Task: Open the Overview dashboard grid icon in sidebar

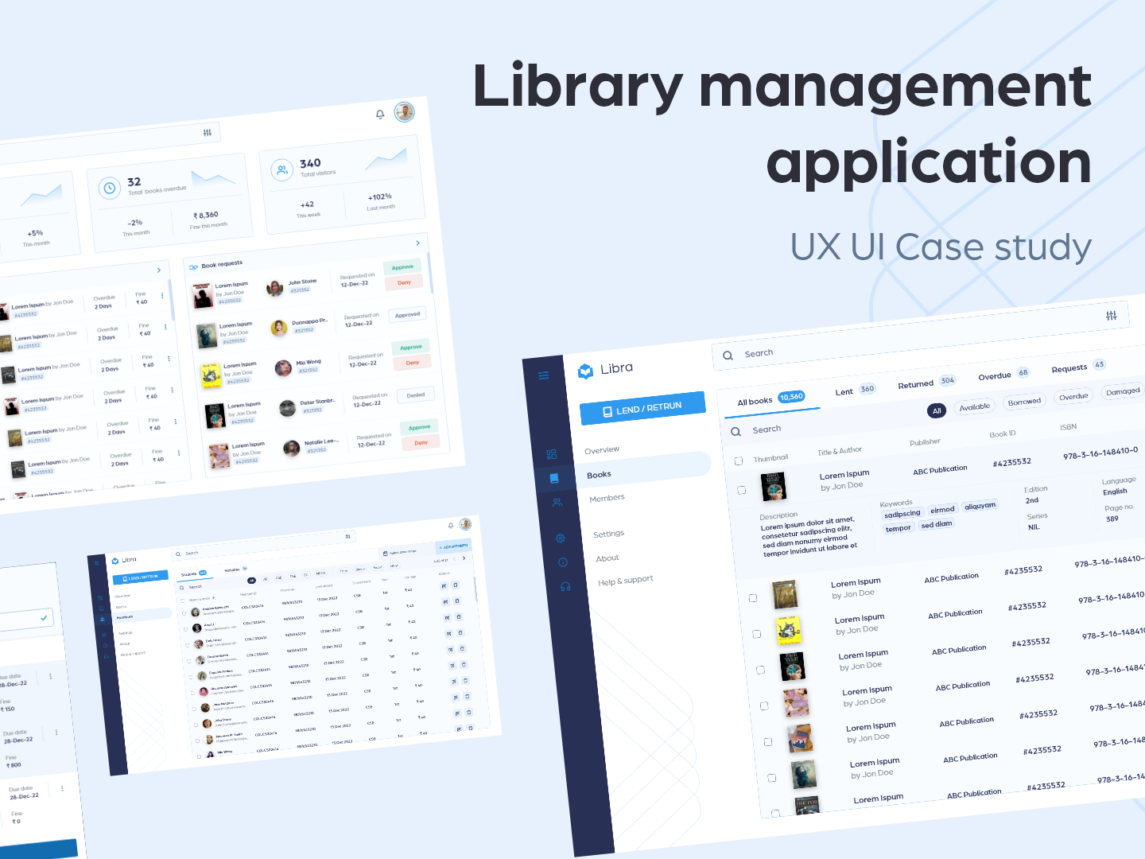Action: [552, 454]
